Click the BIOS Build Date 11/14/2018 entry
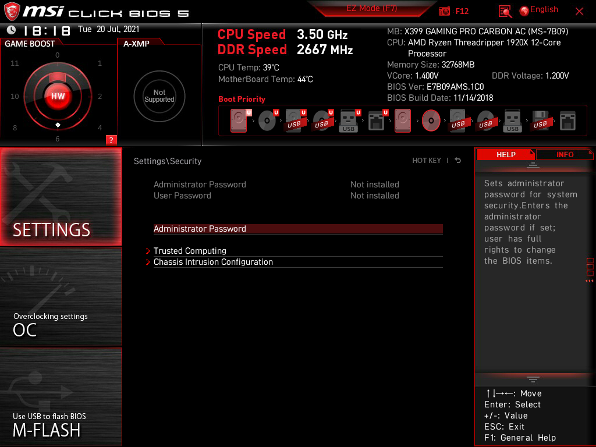 440,98
